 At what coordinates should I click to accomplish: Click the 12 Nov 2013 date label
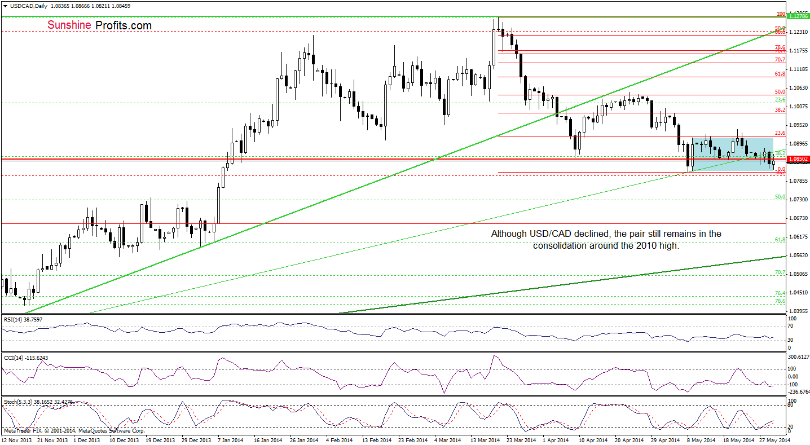15,440
